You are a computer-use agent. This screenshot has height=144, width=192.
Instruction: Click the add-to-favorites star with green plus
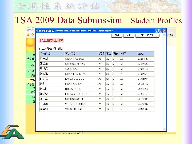coord(32,35)
